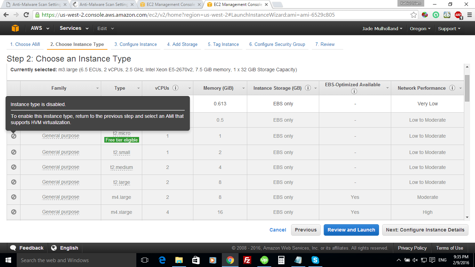Click disabled icon on t2.micro row

point(14,136)
